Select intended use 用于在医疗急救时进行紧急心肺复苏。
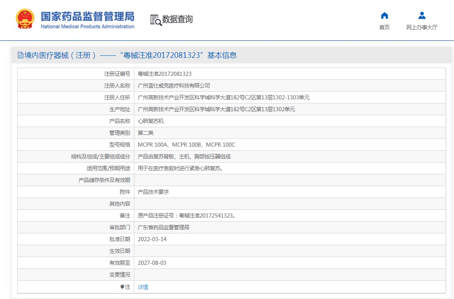 tap(181, 168)
